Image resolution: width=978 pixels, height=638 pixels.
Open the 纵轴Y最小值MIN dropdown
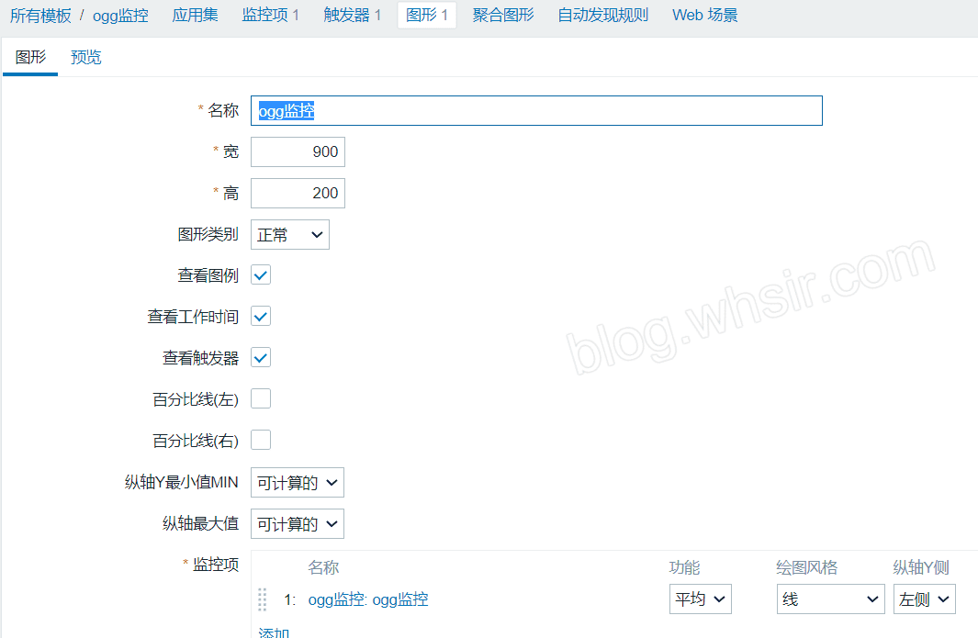[x=297, y=482]
